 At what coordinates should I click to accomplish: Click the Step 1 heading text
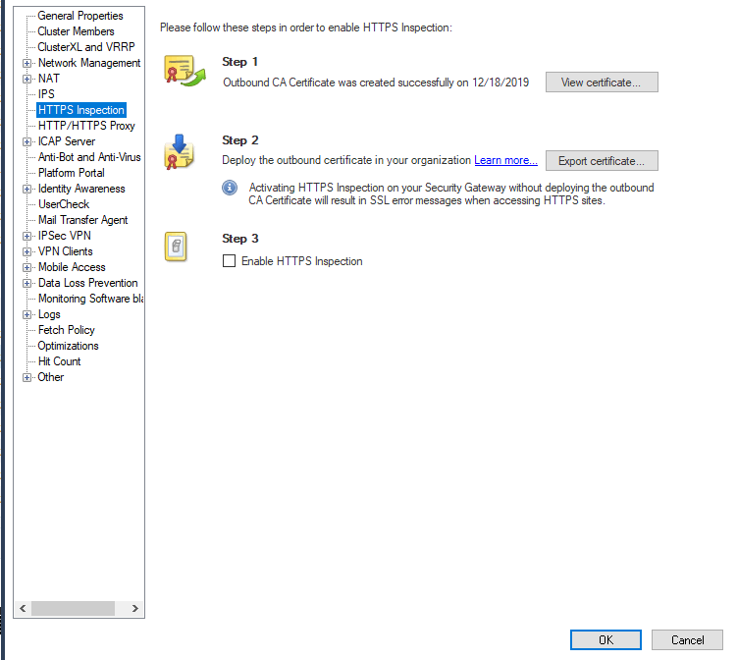(x=239, y=62)
